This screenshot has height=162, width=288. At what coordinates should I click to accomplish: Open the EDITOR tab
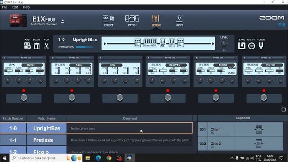pyautogui.click(x=156, y=21)
